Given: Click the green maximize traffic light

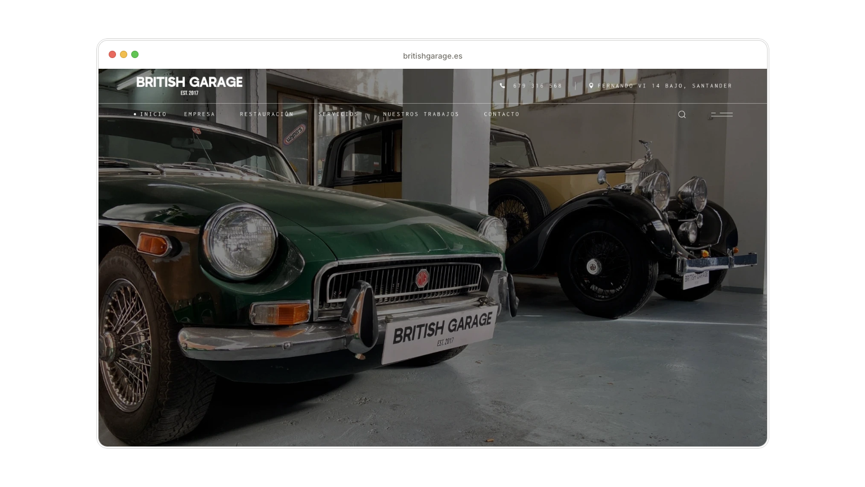Looking at the screenshot, I should pos(135,55).
